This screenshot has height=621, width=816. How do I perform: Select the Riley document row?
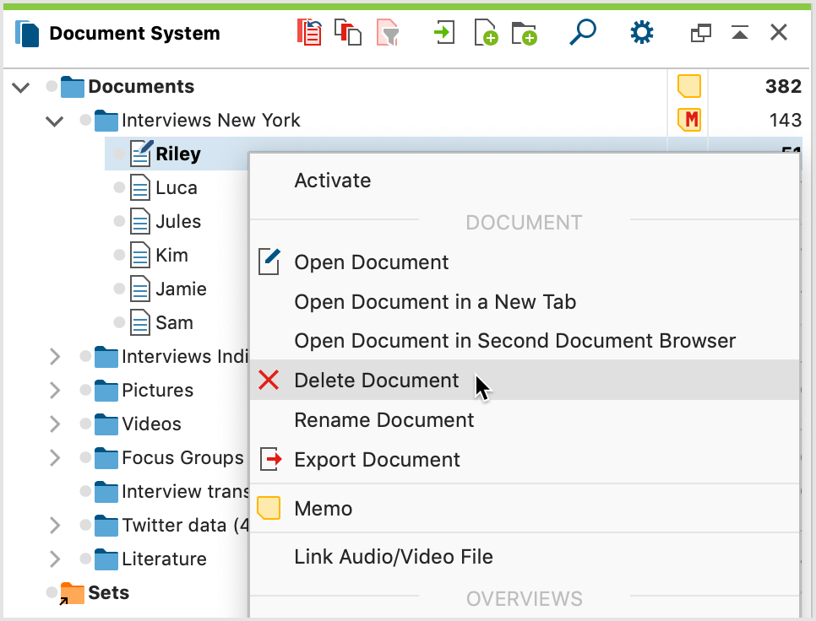177,154
